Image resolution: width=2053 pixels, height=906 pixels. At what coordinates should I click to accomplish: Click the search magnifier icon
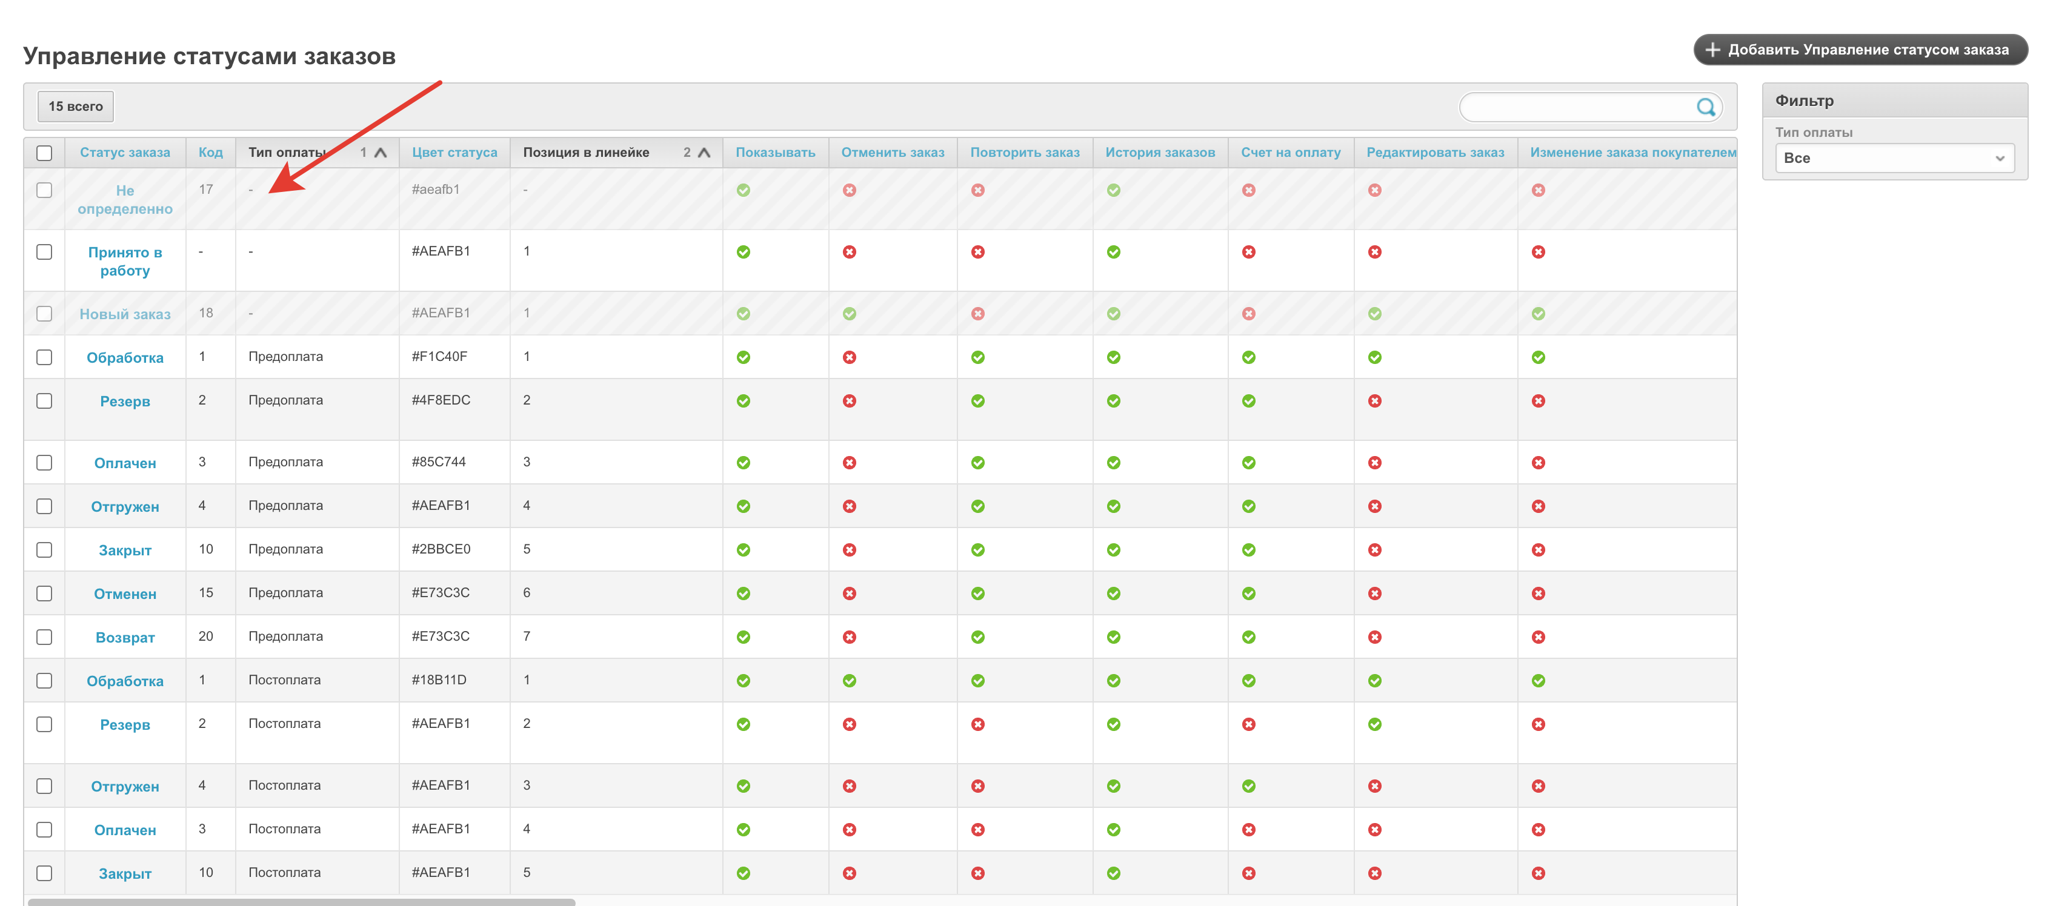(1705, 107)
